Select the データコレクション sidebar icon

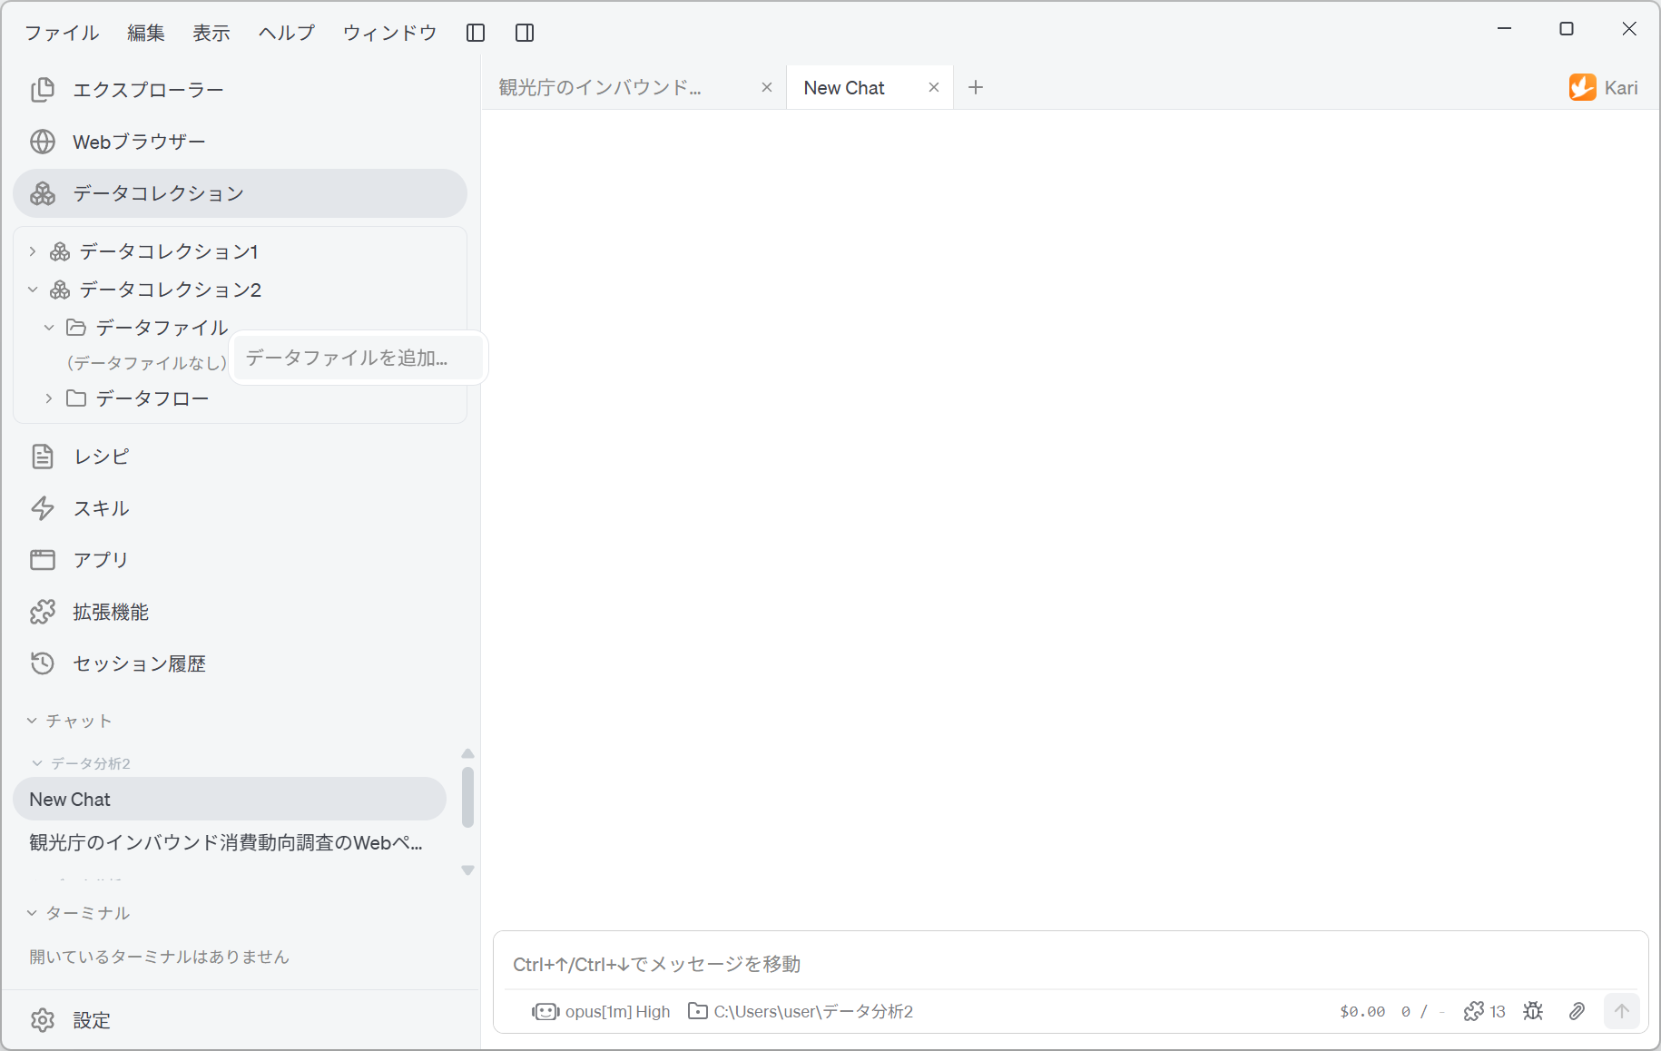(43, 193)
